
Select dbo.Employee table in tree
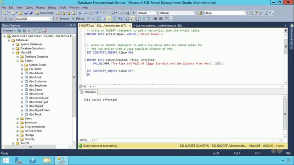coord(38,86)
